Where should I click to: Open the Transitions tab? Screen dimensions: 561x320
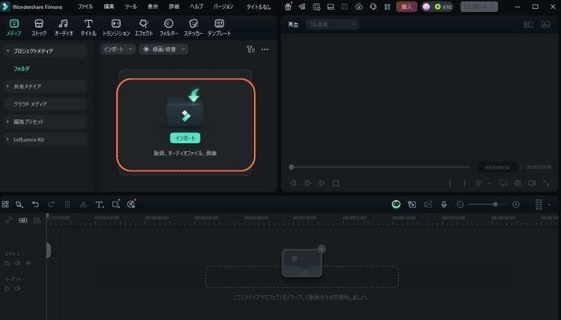coord(116,27)
